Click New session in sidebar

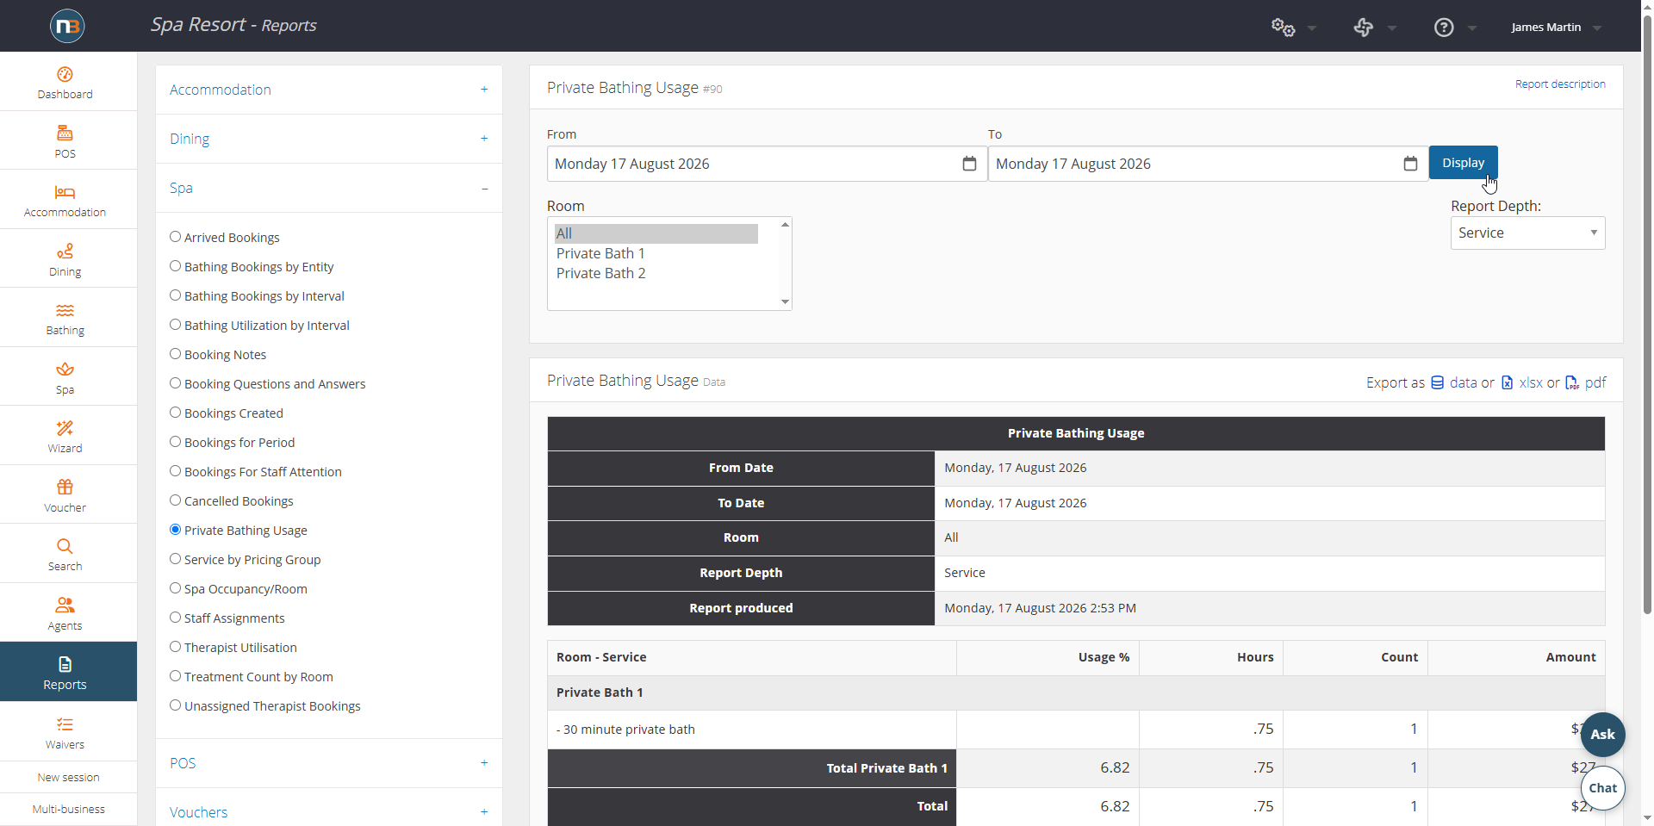(68, 777)
